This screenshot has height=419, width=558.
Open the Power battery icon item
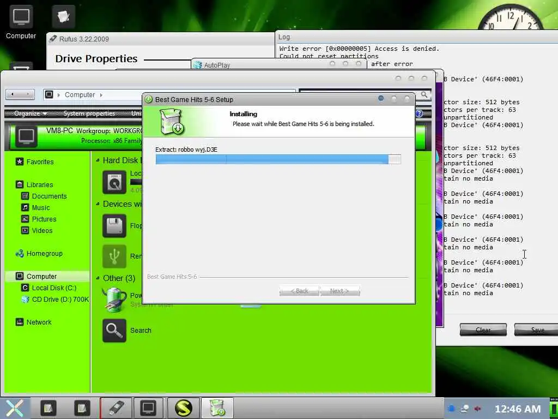point(114,300)
